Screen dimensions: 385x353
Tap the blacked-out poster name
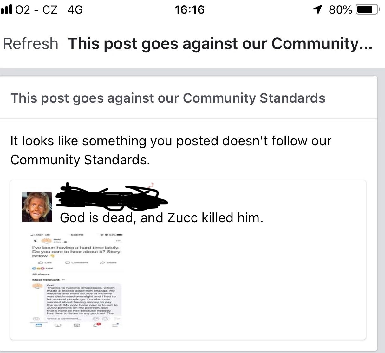tap(111, 197)
